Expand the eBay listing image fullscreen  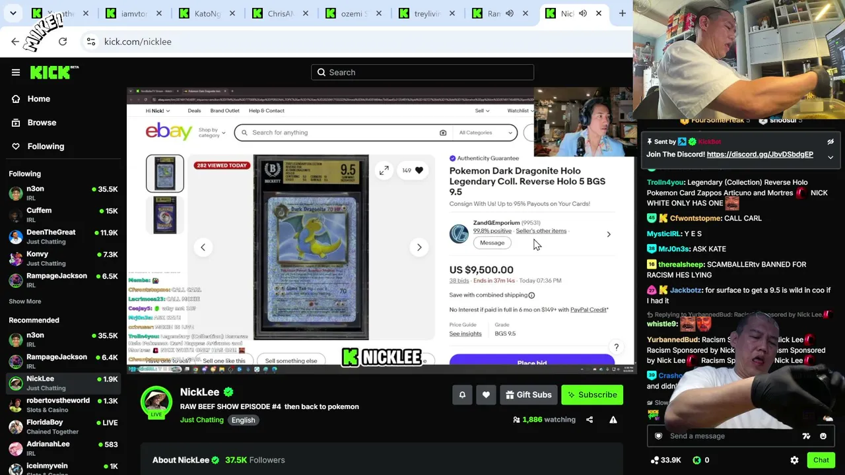(384, 171)
